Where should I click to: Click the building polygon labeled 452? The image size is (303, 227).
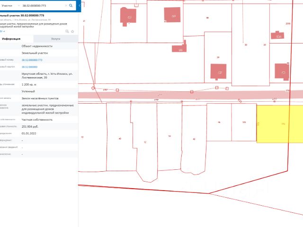(218, 71)
